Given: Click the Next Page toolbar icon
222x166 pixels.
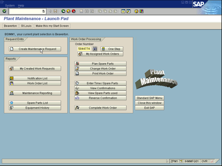Looking at the screenshot, I should [x=110, y=11].
